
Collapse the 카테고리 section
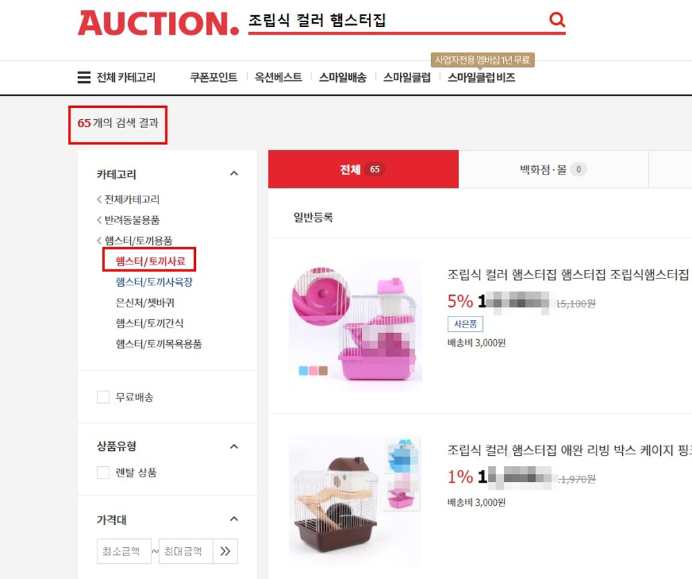point(234,174)
